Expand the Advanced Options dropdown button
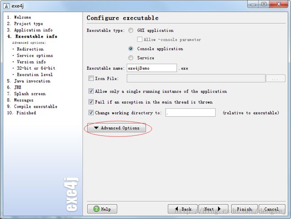The height and width of the screenshot is (219, 291). click(116, 128)
